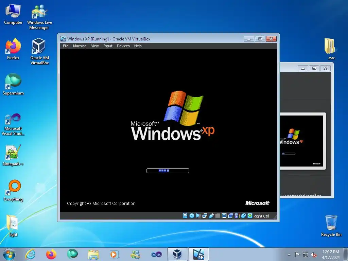Maximize the background VirtualBox Manager window

pos(314,68)
